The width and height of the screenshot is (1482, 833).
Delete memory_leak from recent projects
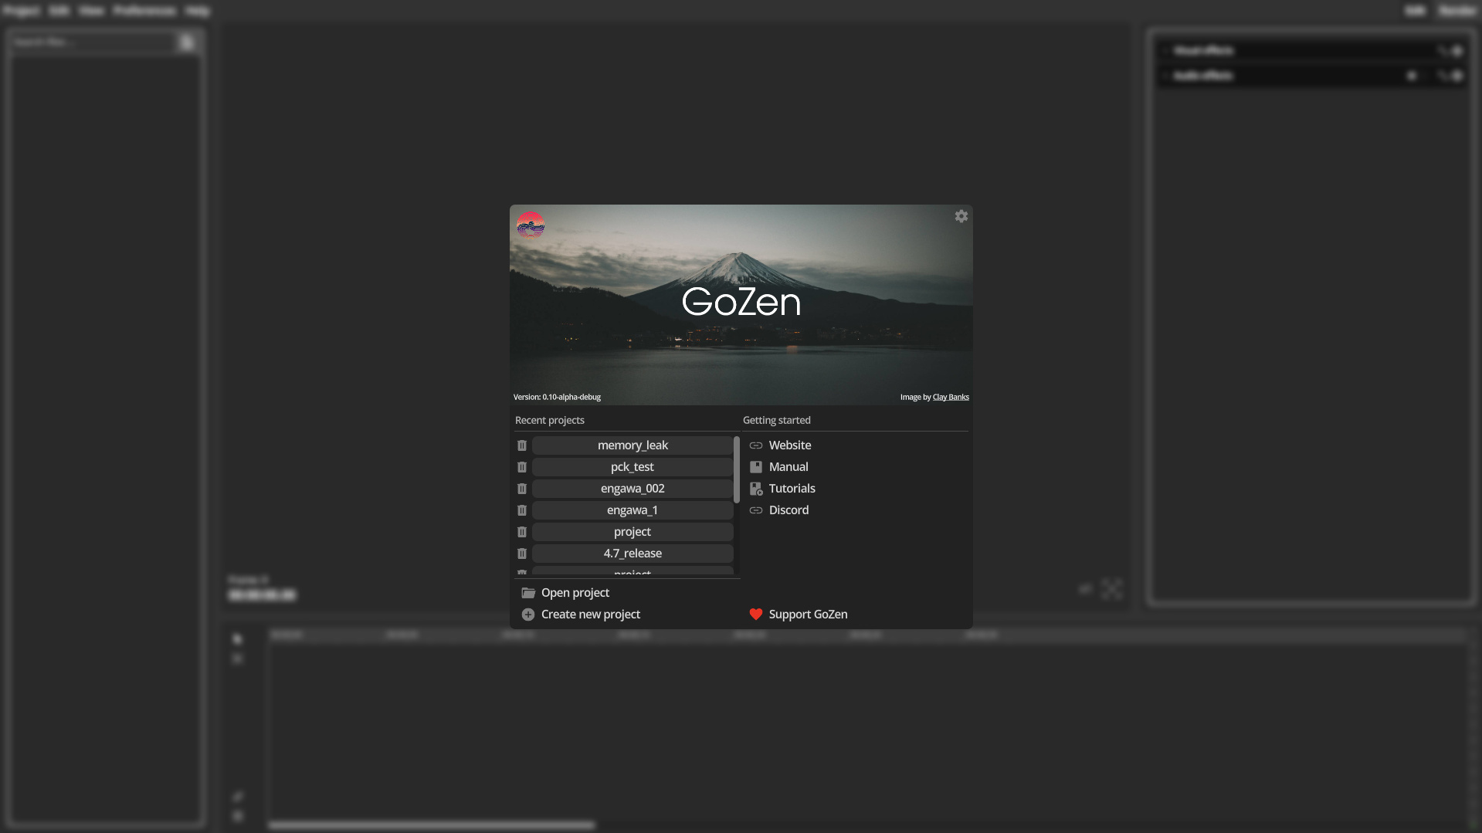[522, 445]
